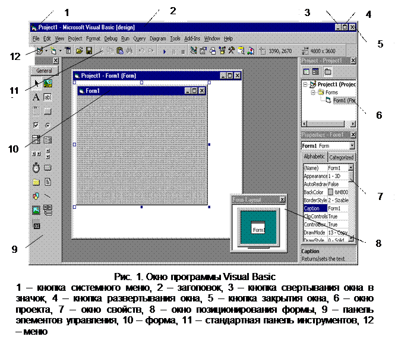This screenshot has height=343, width=395.
Task: Open the Format menu
Action: click(93, 39)
